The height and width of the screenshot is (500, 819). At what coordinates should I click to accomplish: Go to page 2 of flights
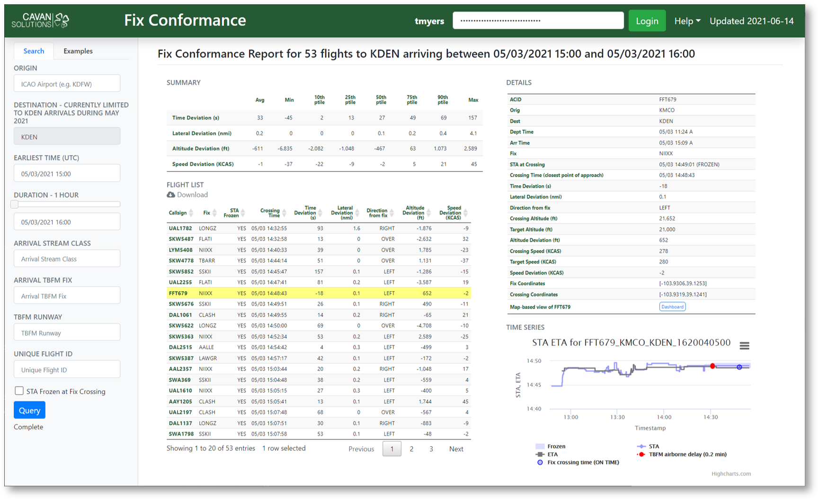411,449
